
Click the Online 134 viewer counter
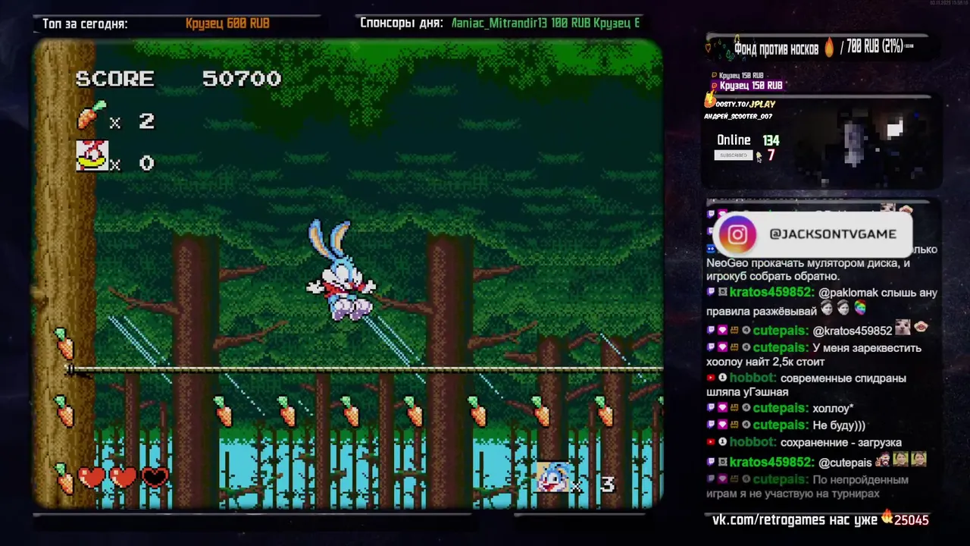coord(748,140)
